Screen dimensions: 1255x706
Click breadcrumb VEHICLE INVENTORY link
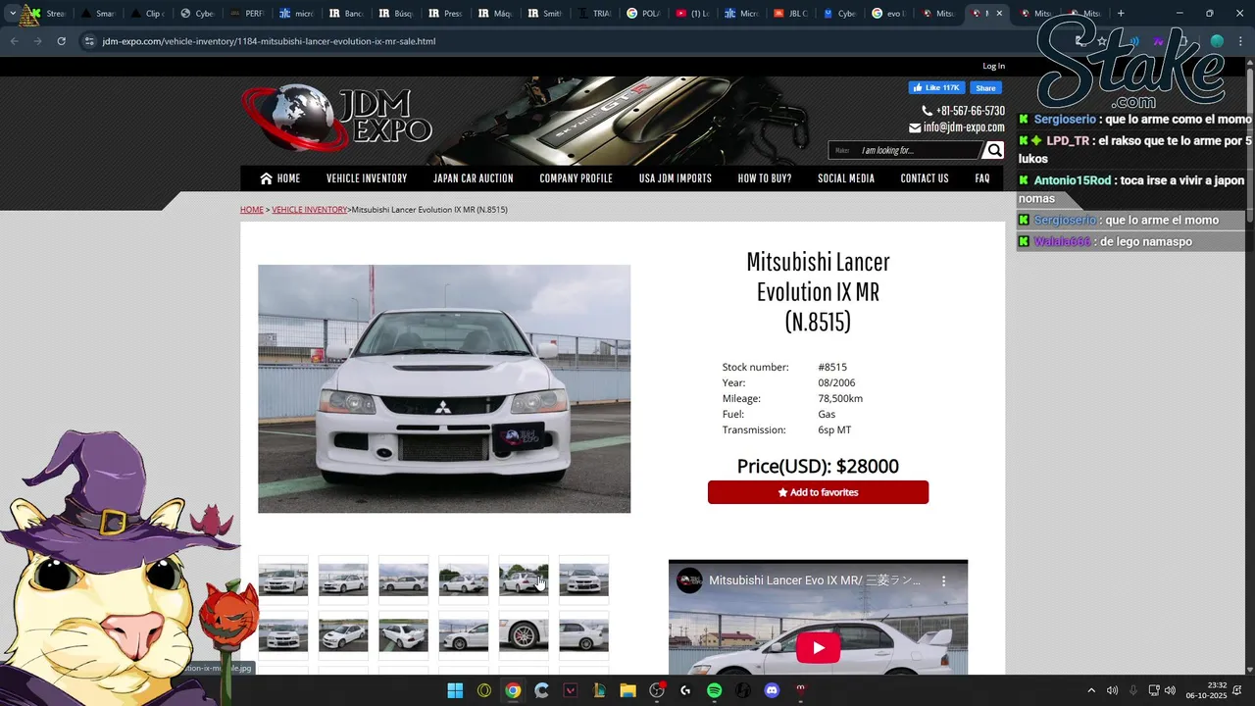pyautogui.click(x=309, y=210)
